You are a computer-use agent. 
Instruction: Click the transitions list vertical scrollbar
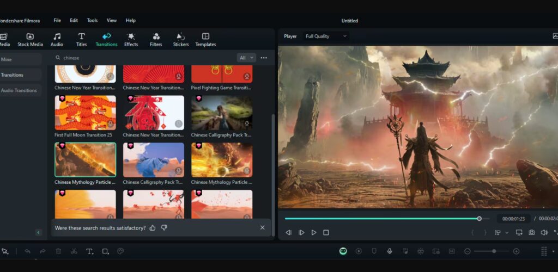pos(273,175)
